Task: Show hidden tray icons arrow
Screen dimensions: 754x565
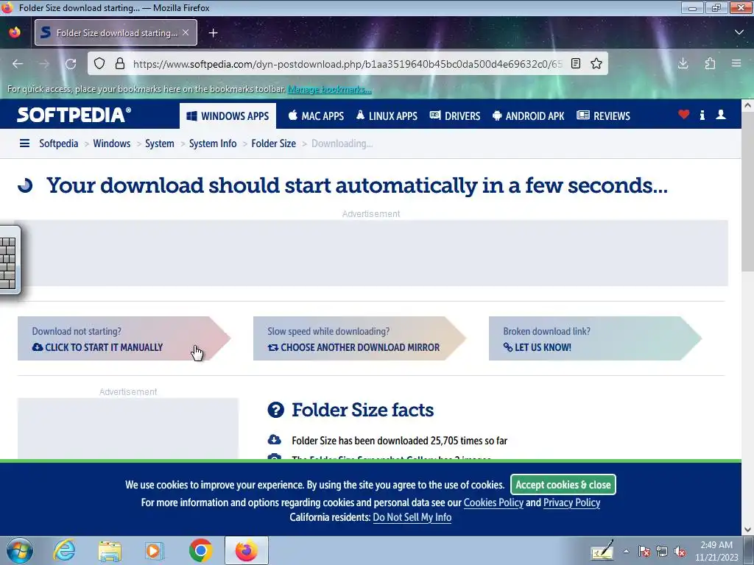Action: pyautogui.click(x=626, y=551)
